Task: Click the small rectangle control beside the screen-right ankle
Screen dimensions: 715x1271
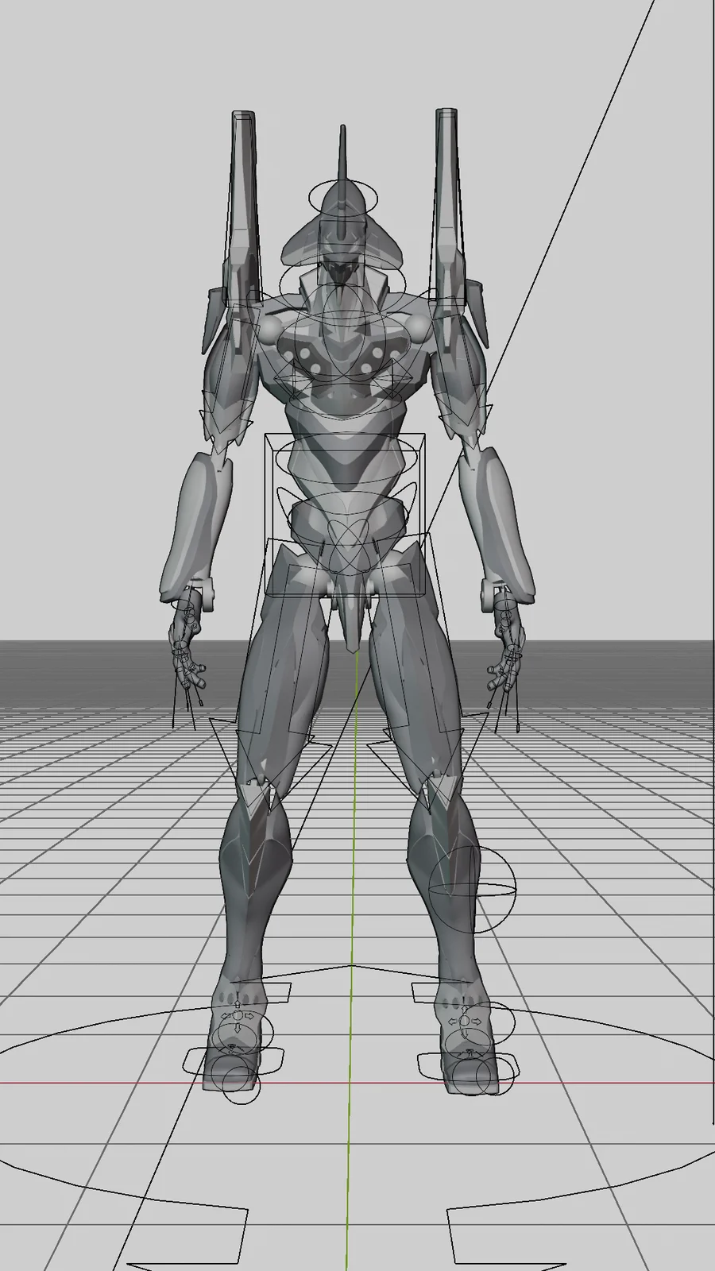Action: point(426,991)
